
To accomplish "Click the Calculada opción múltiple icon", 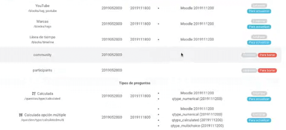I will coord(21,115).
